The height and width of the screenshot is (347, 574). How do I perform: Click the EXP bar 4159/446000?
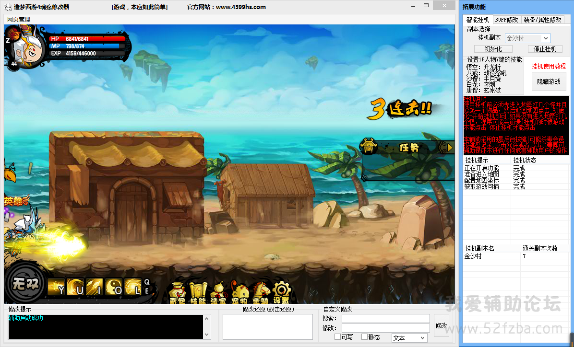[x=88, y=53]
